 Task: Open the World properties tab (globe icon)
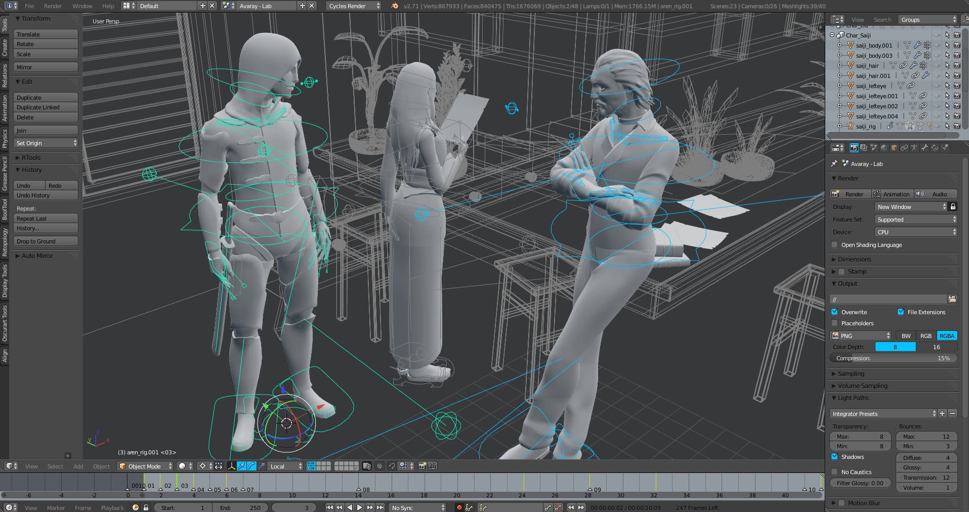click(x=884, y=148)
